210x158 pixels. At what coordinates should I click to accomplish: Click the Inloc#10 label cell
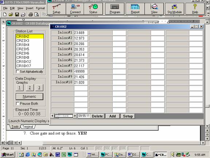pos(63,82)
